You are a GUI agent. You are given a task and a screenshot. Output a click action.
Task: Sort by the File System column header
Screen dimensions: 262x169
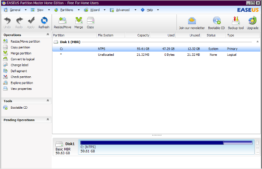(111, 35)
